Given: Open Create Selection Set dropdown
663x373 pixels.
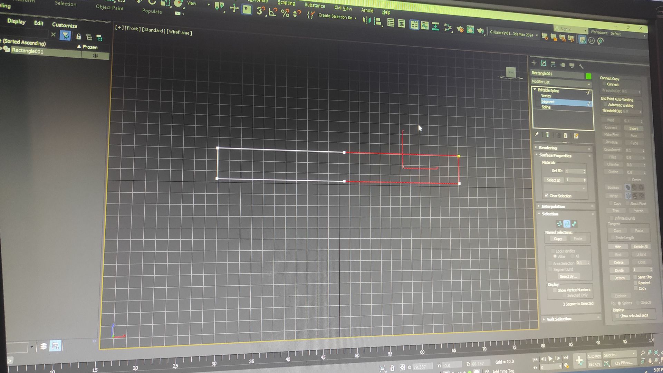Looking at the screenshot, I should pyautogui.click(x=337, y=17).
